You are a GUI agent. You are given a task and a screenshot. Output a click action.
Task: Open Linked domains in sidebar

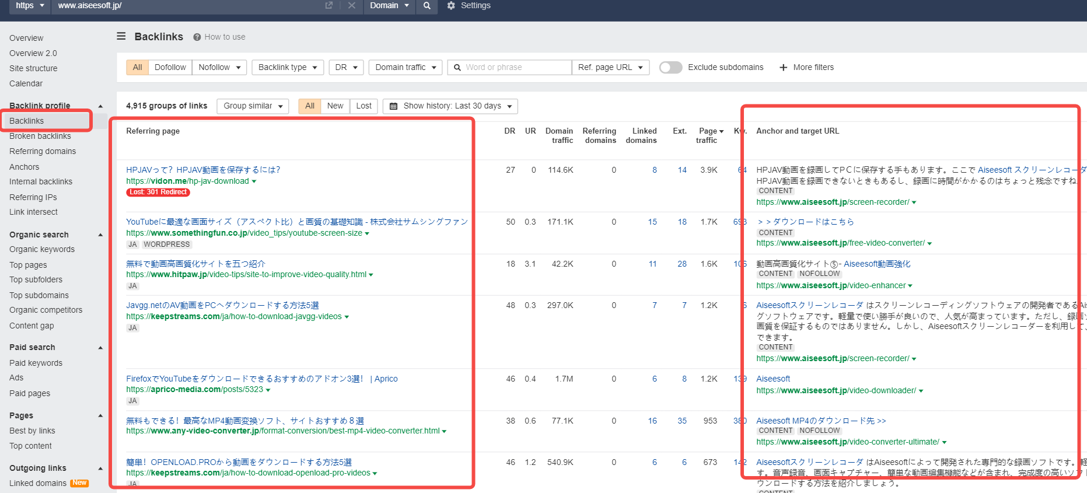pos(38,483)
